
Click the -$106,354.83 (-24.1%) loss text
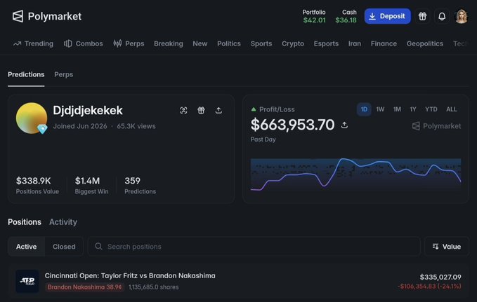pyautogui.click(x=429, y=286)
